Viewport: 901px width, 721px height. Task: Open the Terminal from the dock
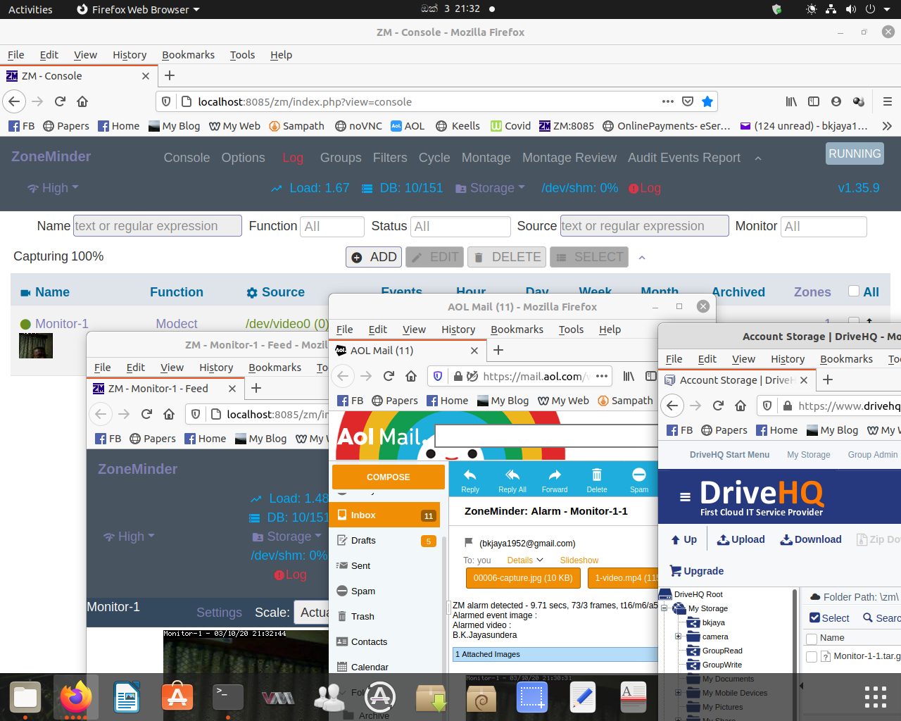[228, 697]
